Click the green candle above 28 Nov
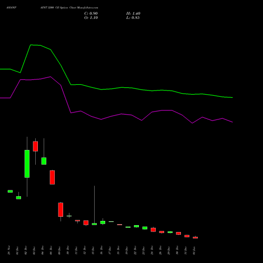This screenshot has width=263, height=263. click(x=10, y=191)
